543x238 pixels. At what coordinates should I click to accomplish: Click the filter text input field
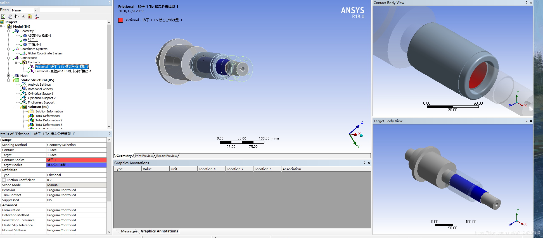[60, 10]
